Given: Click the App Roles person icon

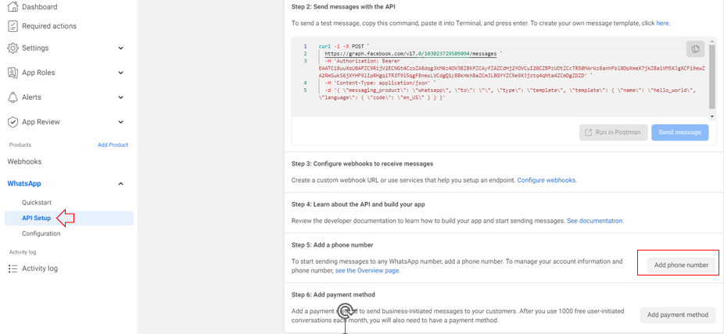Looking at the screenshot, I should (13, 73).
